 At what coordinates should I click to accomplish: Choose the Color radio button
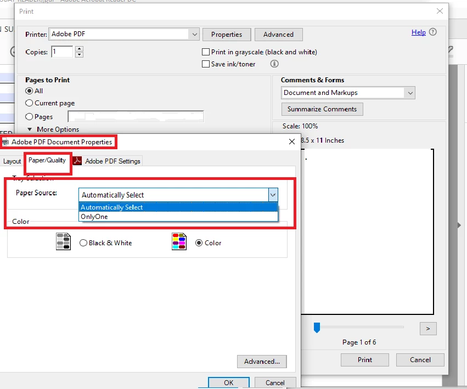pos(199,243)
